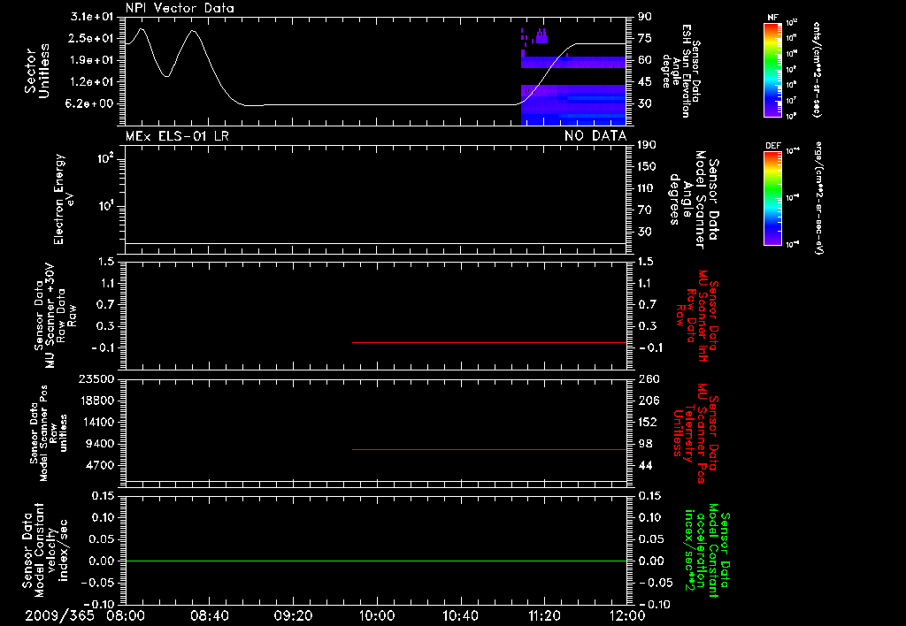
Task: Click the 10:40 time axis label
Action: click(460, 615)
